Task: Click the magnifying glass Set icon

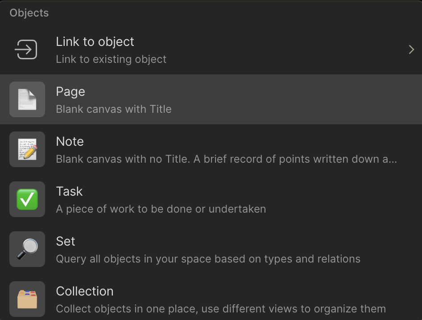Action: (x=27, y=249)
